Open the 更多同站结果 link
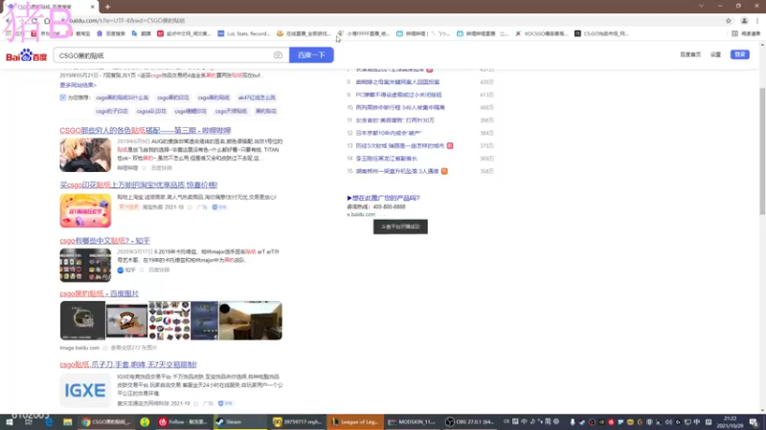 click(79, 85)
